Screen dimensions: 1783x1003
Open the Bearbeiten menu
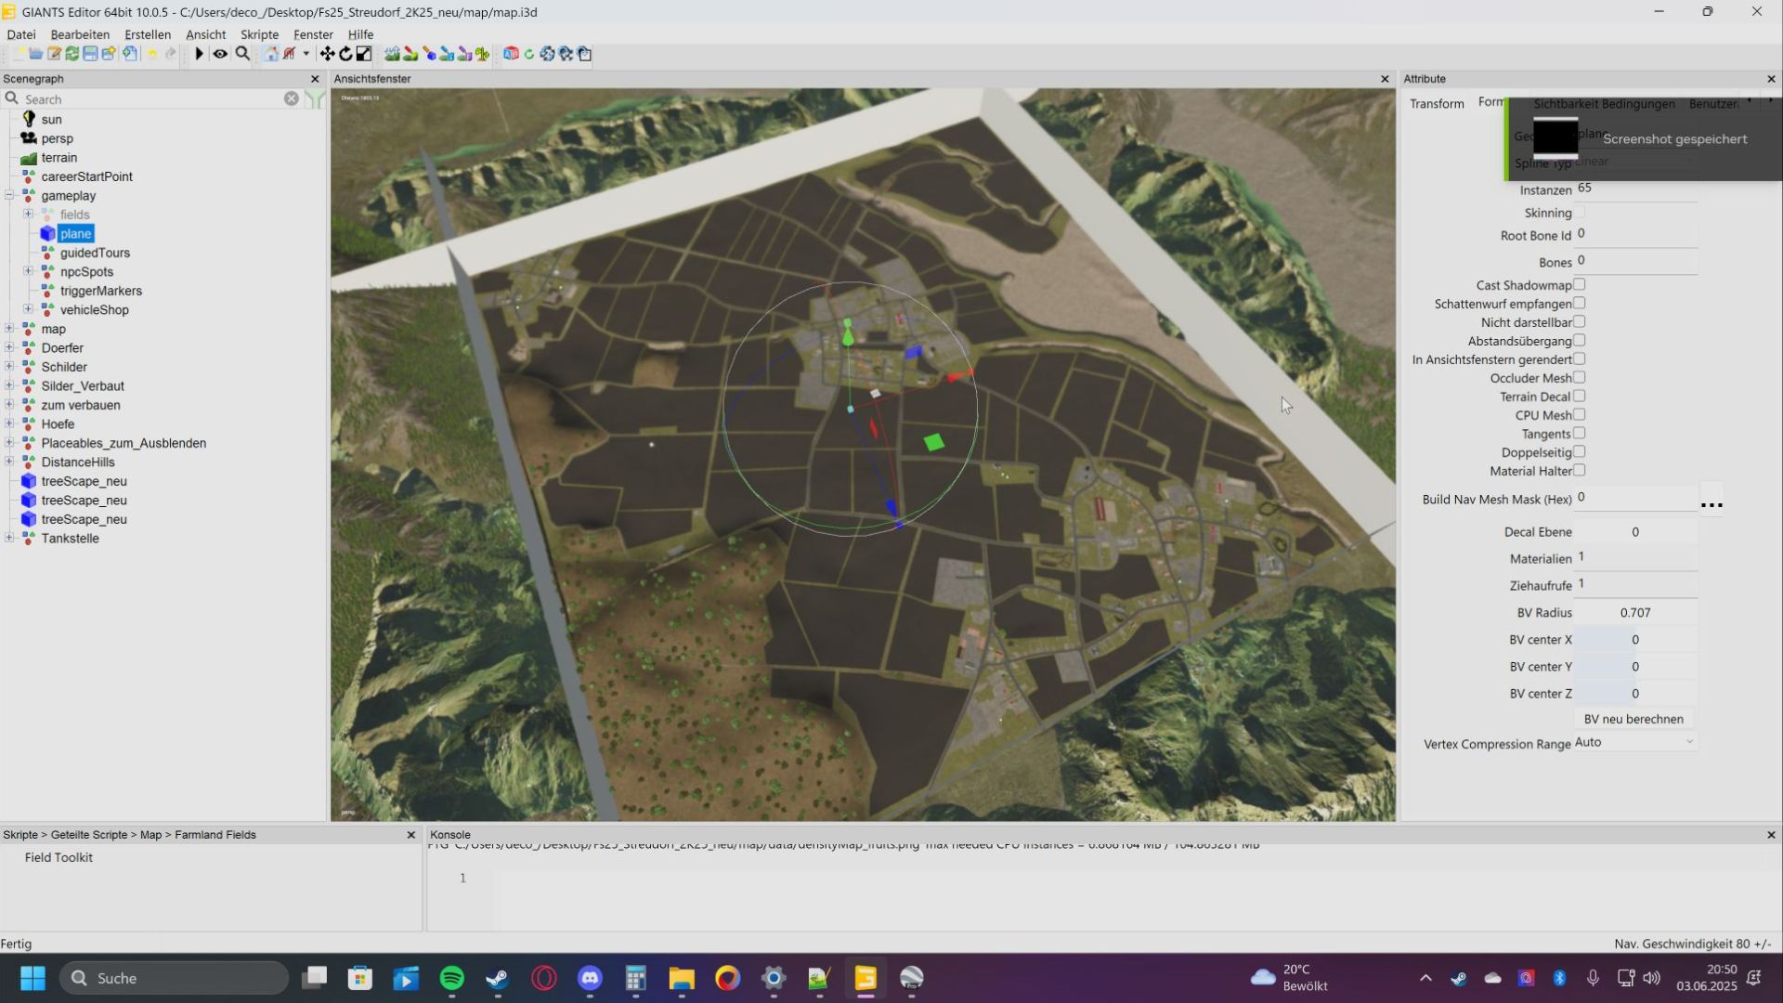click(x=80, y=34)
